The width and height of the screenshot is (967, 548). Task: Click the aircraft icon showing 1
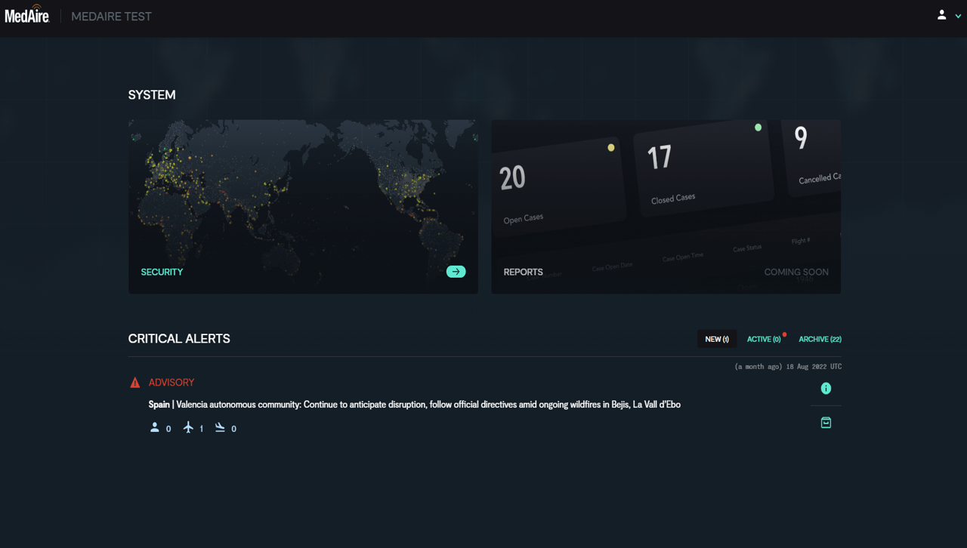click(188, 427)
